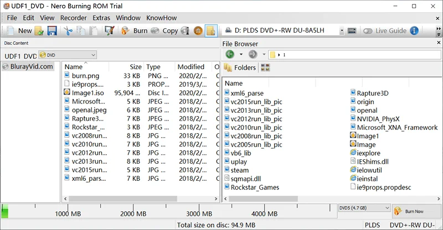Click the File Browser Forward arrow

point(253,54)
